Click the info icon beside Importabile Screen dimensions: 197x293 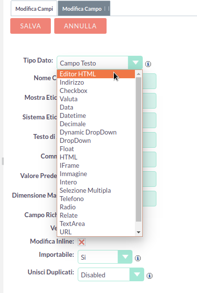click(x=138, y=258)
